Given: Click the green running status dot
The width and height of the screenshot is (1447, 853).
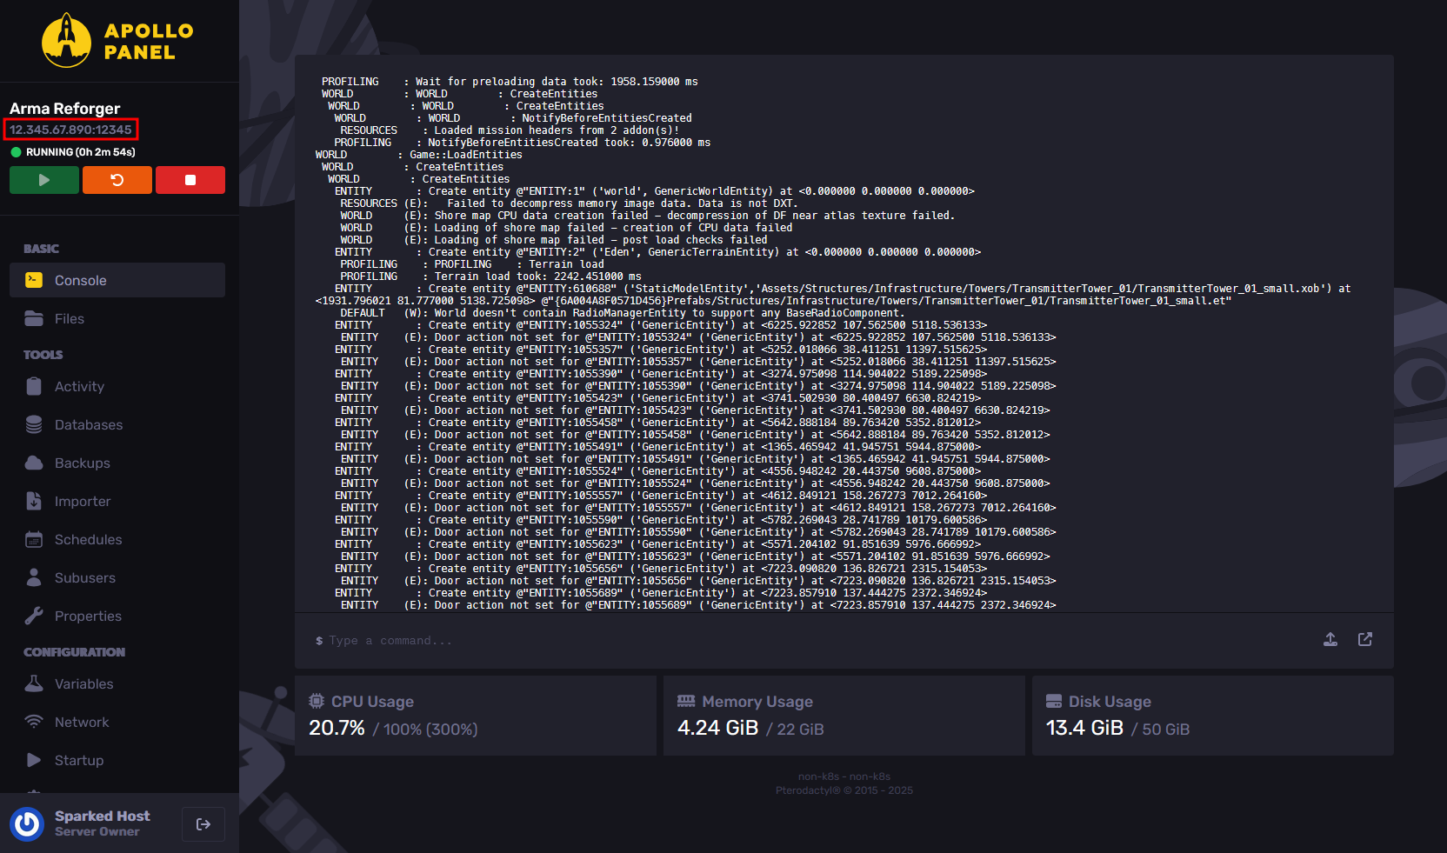Looking at the screenshot, I should pyautogui.click(x=16, y=152).
